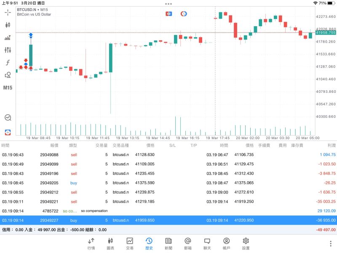The image size is (337, 253).
Task: Open chart settings sliders icon
Action: tap(8, 50)
